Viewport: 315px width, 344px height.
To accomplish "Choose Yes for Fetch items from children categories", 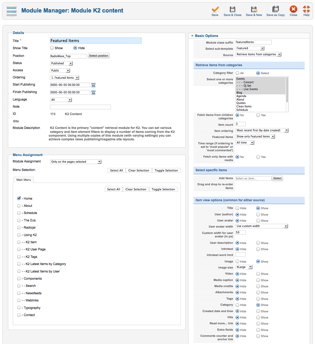I will [258, 115].
